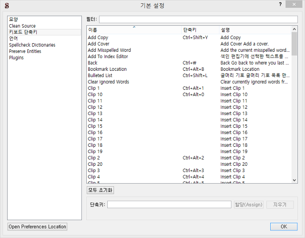Select the Clip 16 row
The image size is (305, 238).
pyautogui.click(x=189, y=133)
